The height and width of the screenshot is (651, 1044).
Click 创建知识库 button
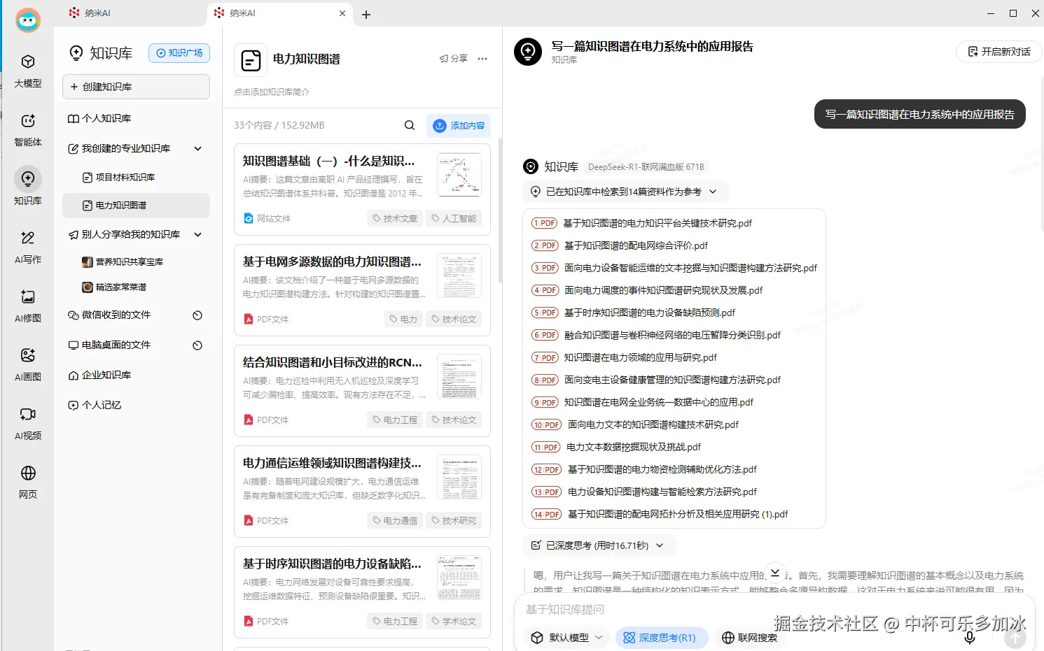(136, 87)
